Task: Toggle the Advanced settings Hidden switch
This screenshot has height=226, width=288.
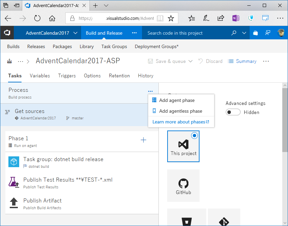Action: [x=233, y=112]
